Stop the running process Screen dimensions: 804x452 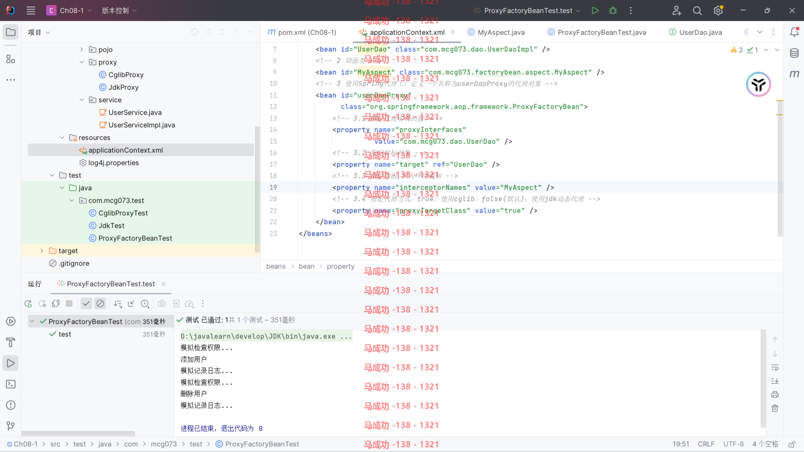69,304
